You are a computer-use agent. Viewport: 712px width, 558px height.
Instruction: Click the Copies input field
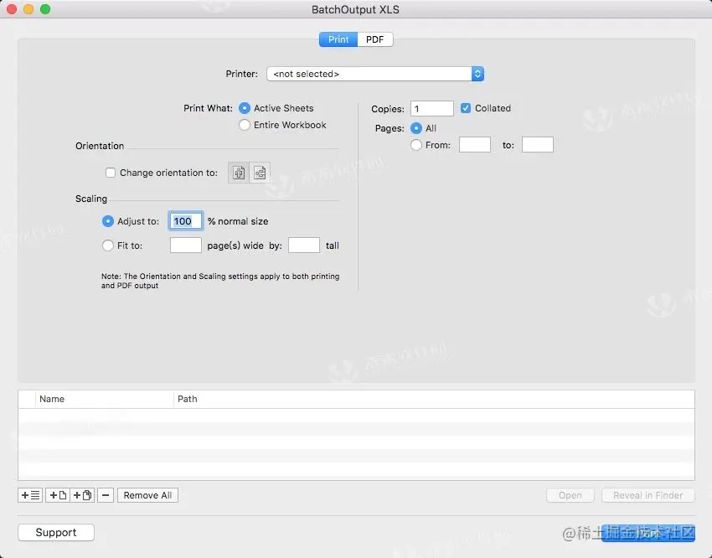(432, 109)
